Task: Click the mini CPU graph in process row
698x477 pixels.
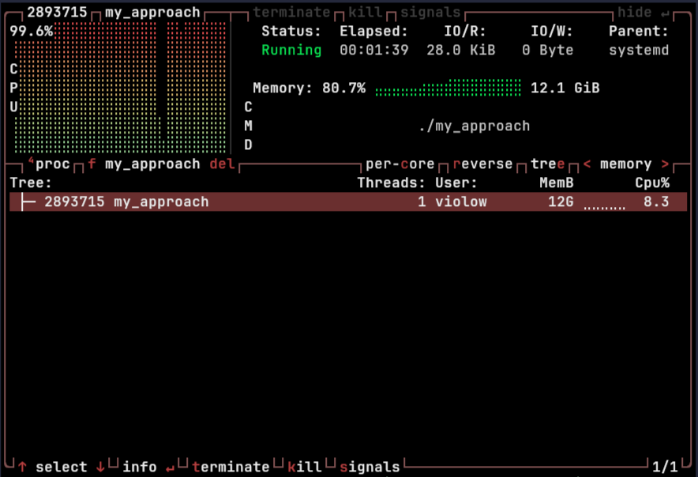Action: 605,206
